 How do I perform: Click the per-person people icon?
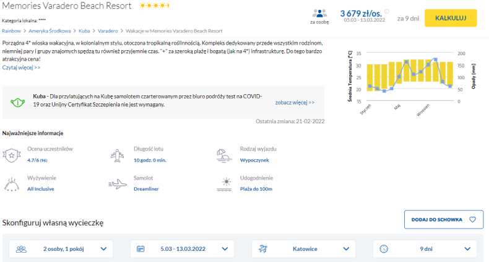[319, 13]
